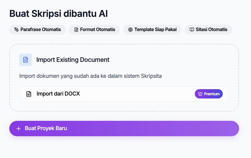Click the Buat Skripsi dibantu AI title
Viewport: 251px width, 158px height.
click(59, 14)
